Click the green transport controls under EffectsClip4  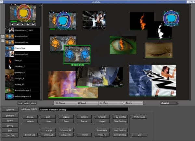tap(77, 65)
